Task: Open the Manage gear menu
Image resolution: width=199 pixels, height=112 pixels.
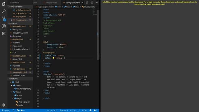Action: (x=4, y=105)
